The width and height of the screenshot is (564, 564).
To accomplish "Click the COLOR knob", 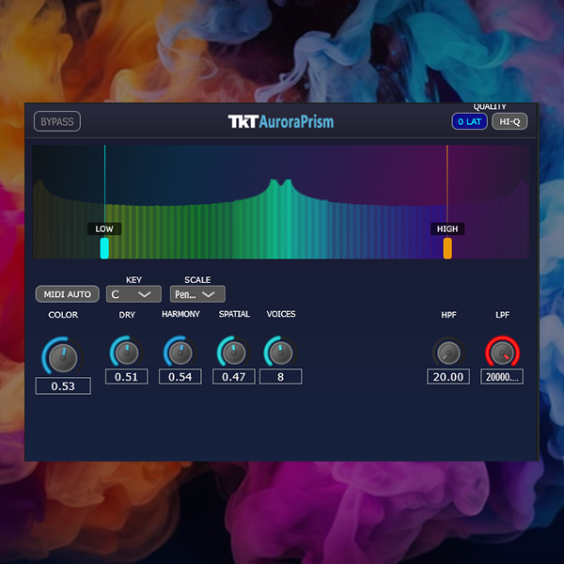I will [x=63, y=357].
